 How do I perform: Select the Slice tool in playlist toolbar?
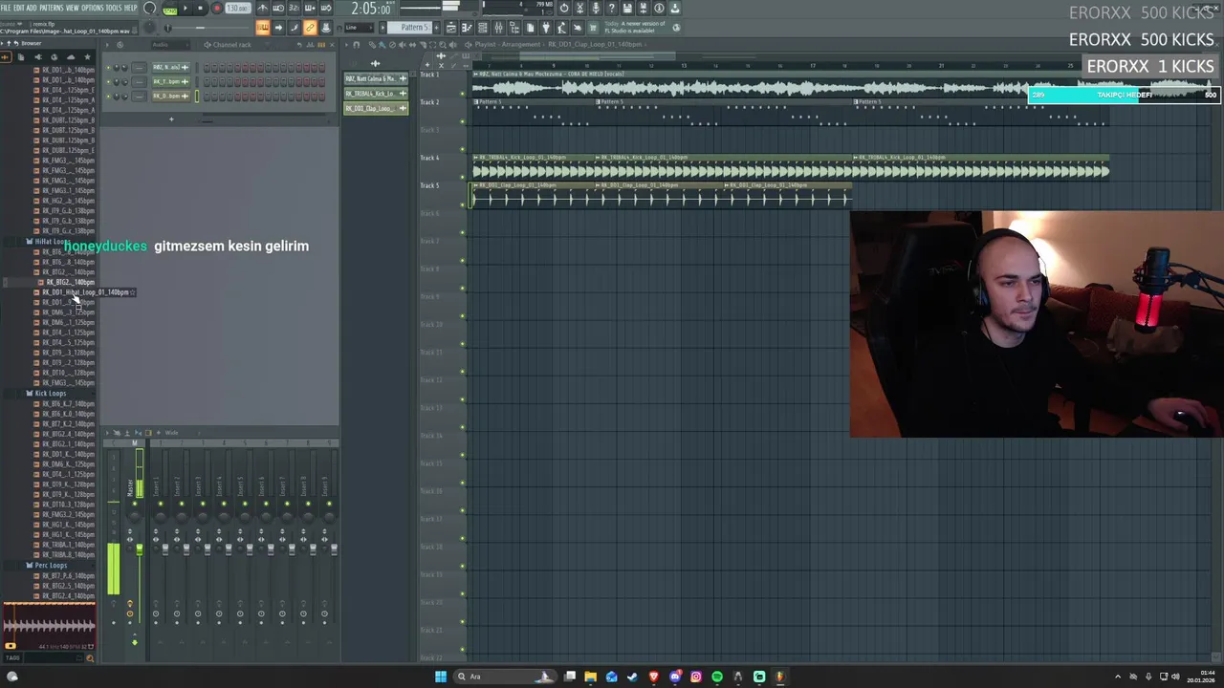pos(423,45)
